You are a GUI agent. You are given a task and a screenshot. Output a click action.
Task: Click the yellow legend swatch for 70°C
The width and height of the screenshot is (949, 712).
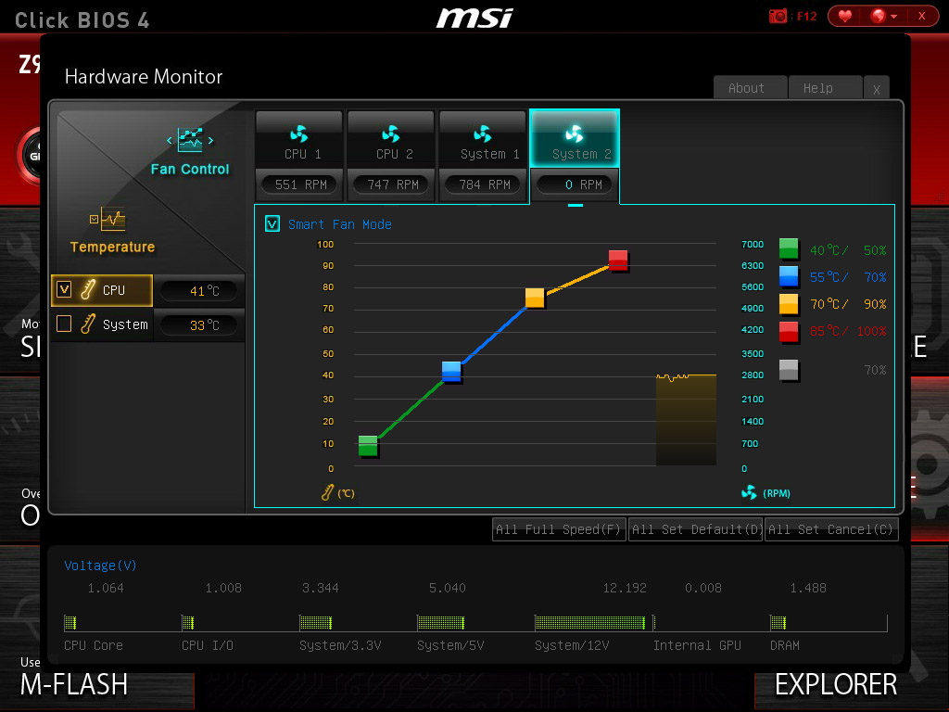click(x=788, y=303)
